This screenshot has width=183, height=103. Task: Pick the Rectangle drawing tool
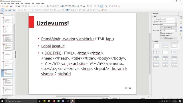click(x=22, y=10)
